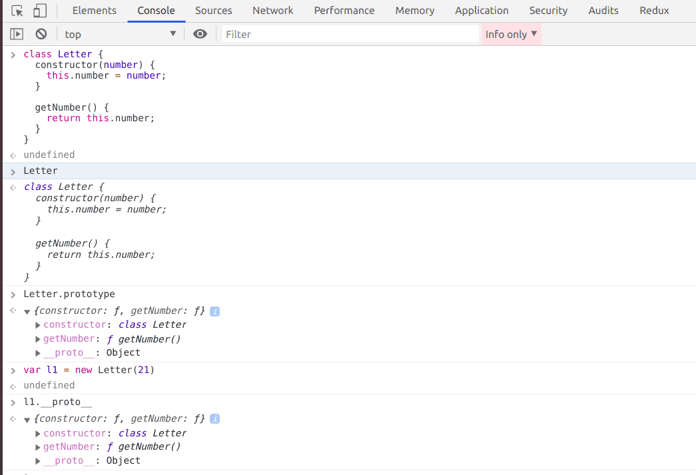Switch to the Elements tab
696x475 pixels.
tap(94, 11)
